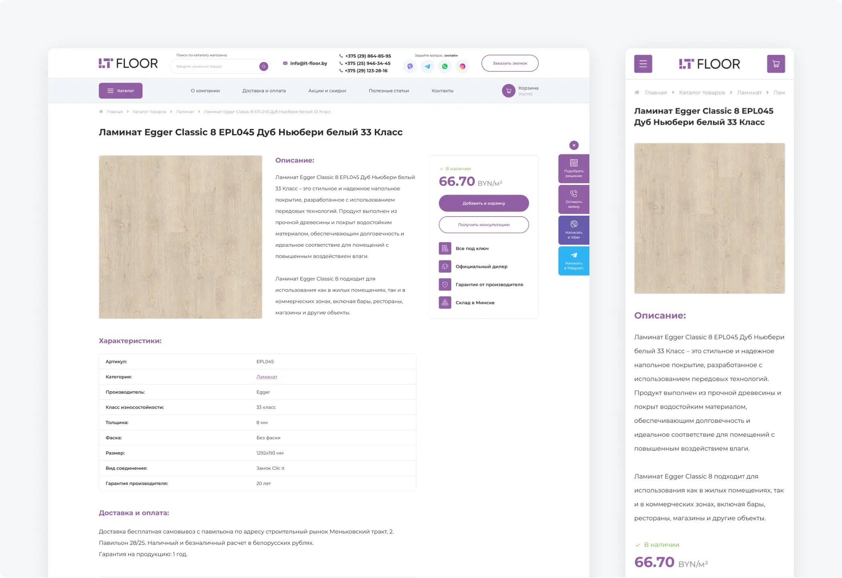Click the Получить консультацию button

coord(484,225)
